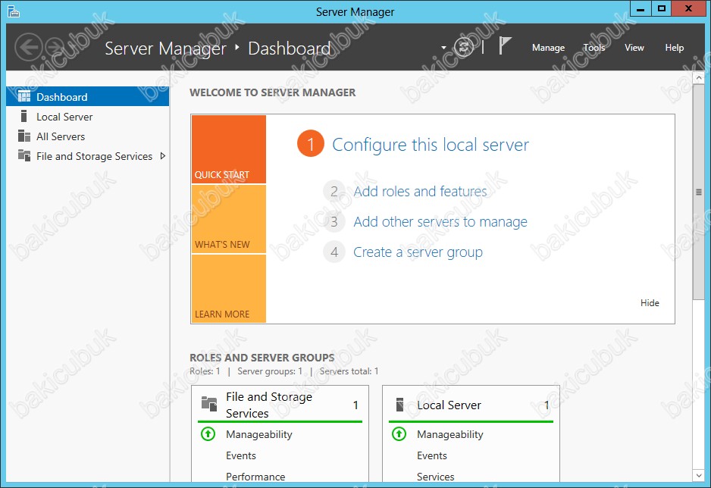Click Local Server tile title
The width and height of the screenshot is (711, 488).
449,405
